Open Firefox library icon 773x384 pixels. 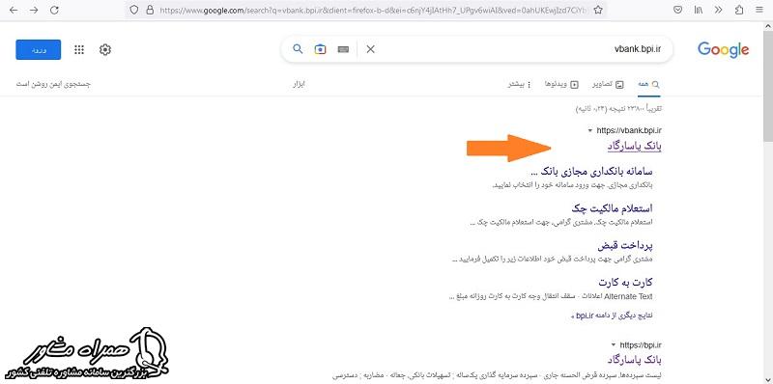698,10
